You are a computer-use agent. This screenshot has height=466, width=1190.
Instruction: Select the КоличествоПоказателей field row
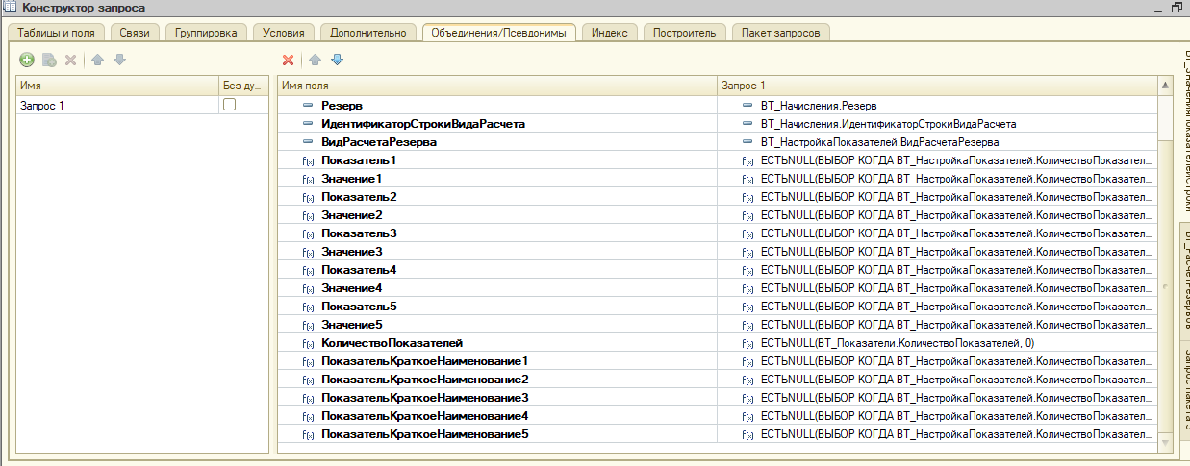[x=392, y=343]
